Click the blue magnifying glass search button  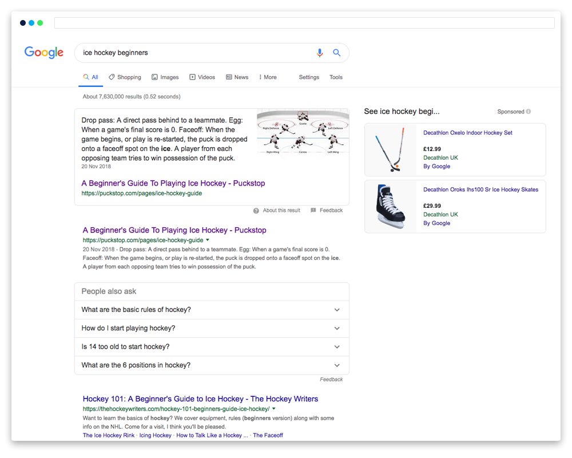tap(337, 53)
